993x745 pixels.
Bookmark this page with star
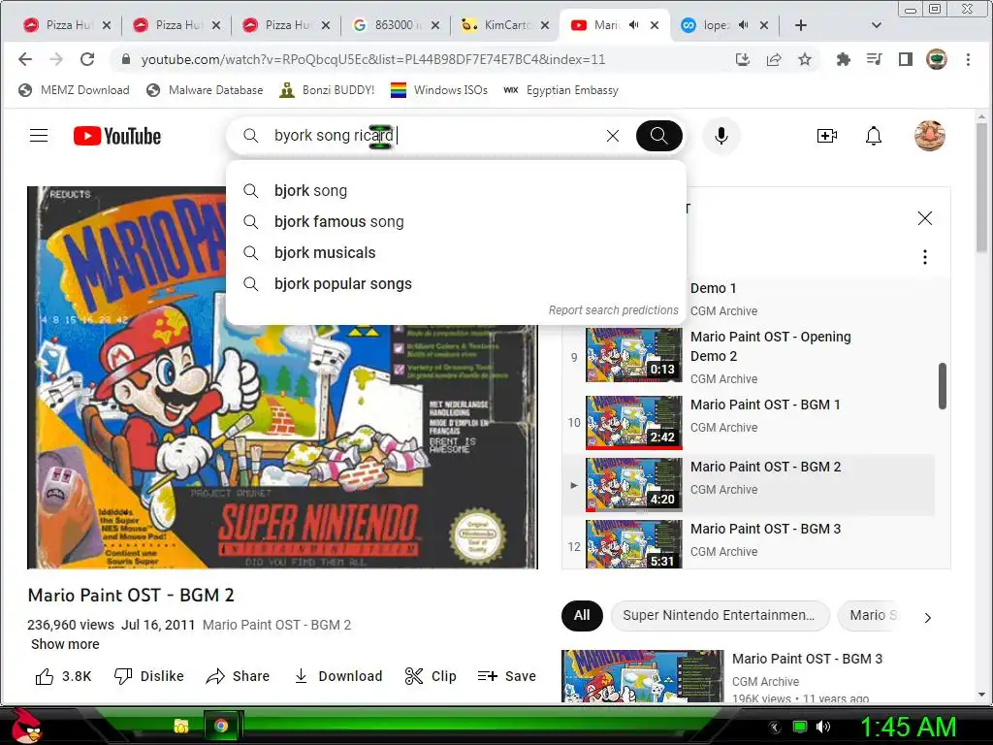coord(804,59)
